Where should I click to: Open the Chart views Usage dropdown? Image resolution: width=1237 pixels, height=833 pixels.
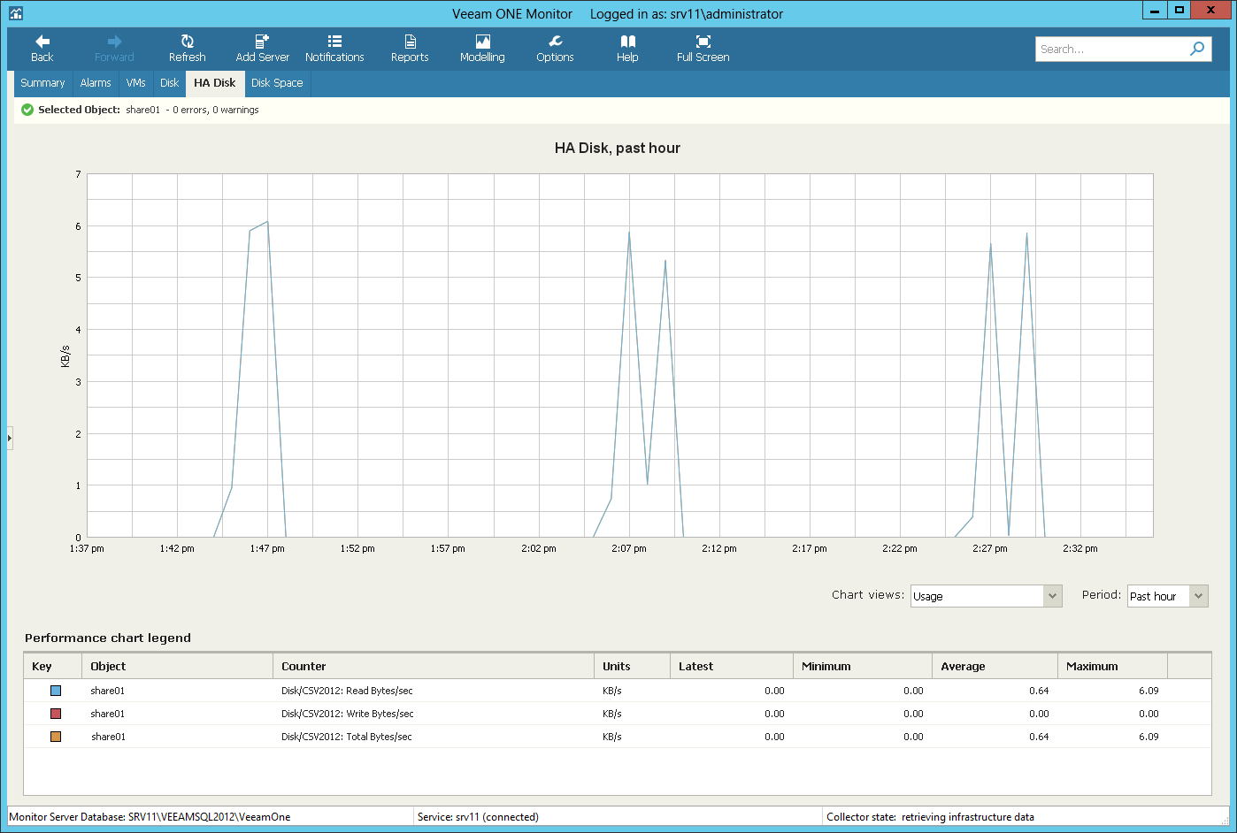pyautogui.click(x=986, y=596)
